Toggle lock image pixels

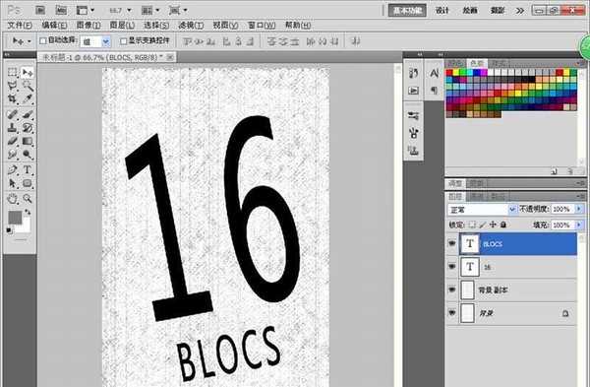coord(483,225)
